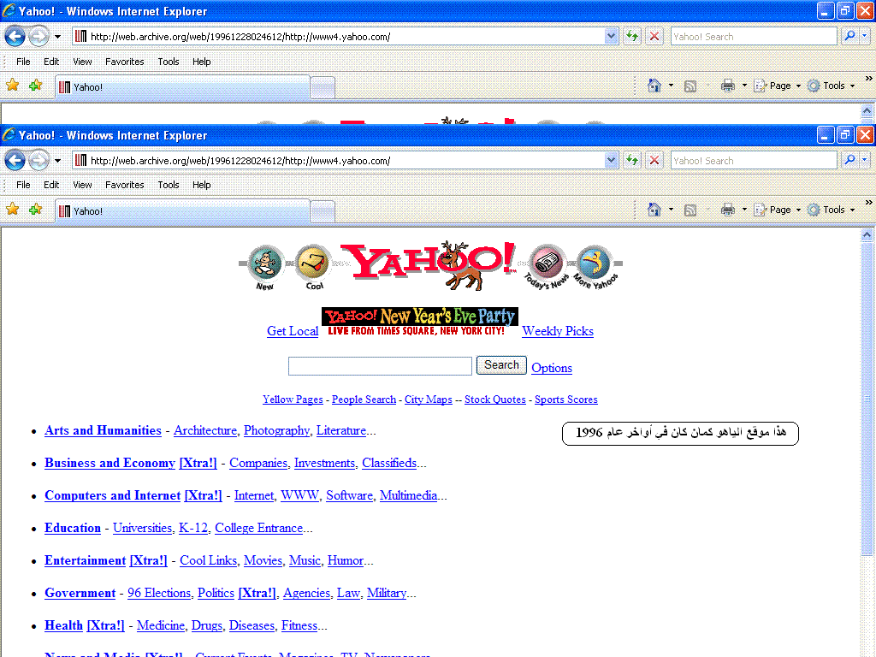Follow the Get Local link

(293, 331)
